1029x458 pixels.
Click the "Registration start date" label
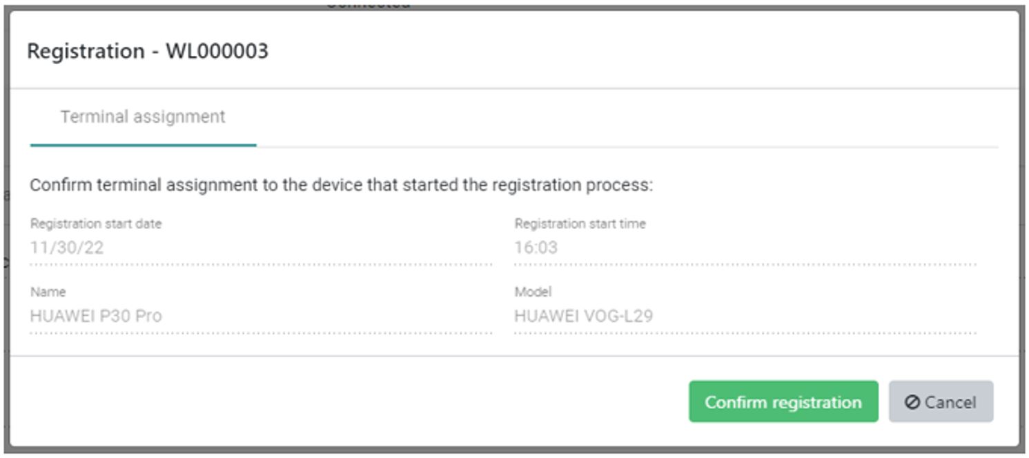[x=96, y=223]
